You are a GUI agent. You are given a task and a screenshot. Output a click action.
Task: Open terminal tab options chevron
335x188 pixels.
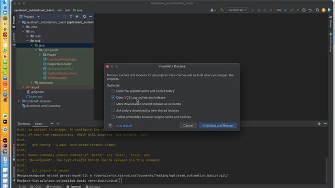point(58,124)
